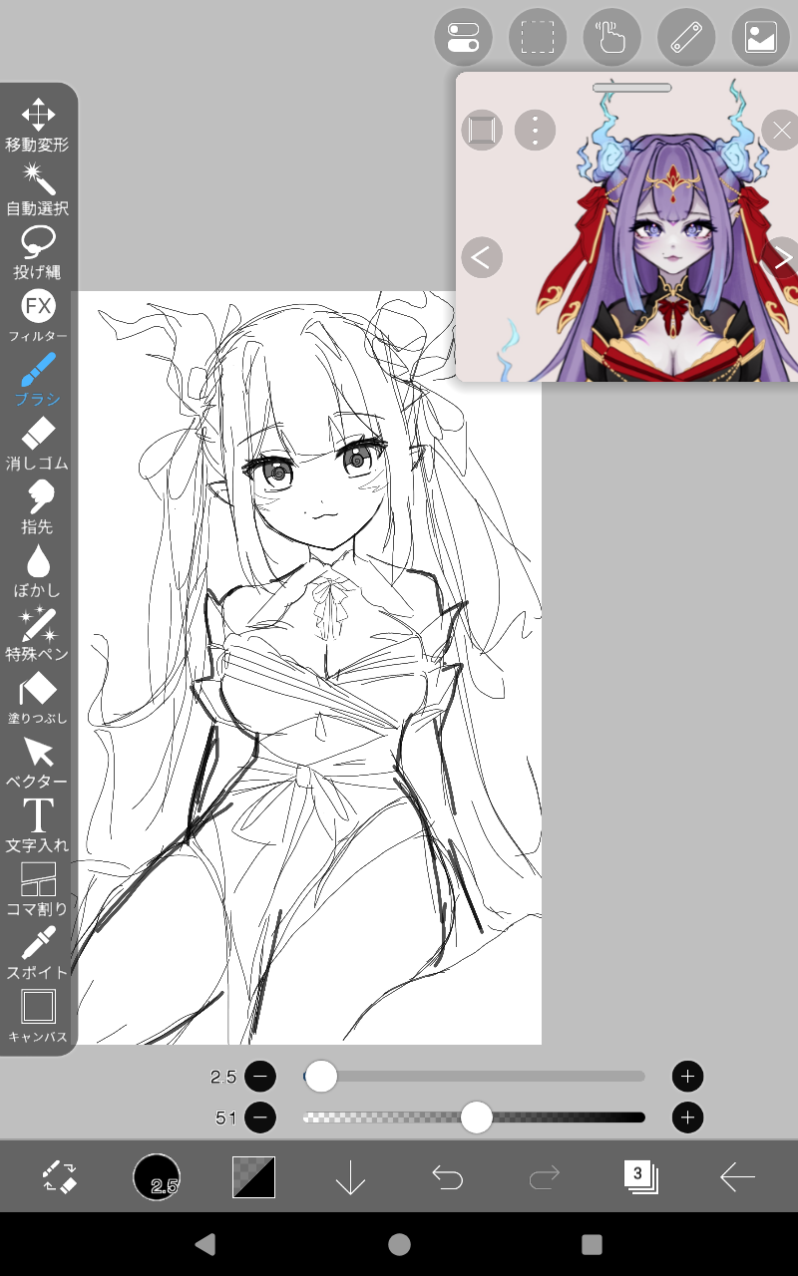
Task: Toggle reference window fit-frame icon
Action: pyautogui.click(x=482, y=130)
